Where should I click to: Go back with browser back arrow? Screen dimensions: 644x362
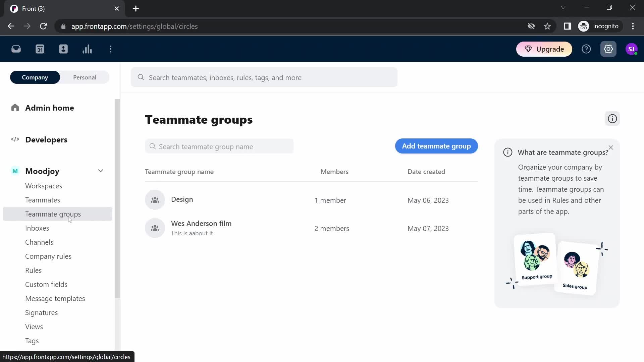pos(11,26)
